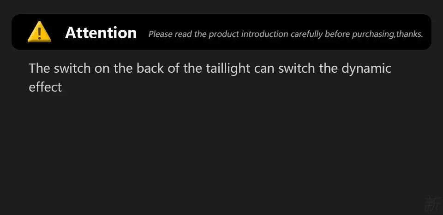Image resolution: width=443 pixels, height=215 pixels.
Task: Select the word "Please" in the banner
Action: point(161,34)
